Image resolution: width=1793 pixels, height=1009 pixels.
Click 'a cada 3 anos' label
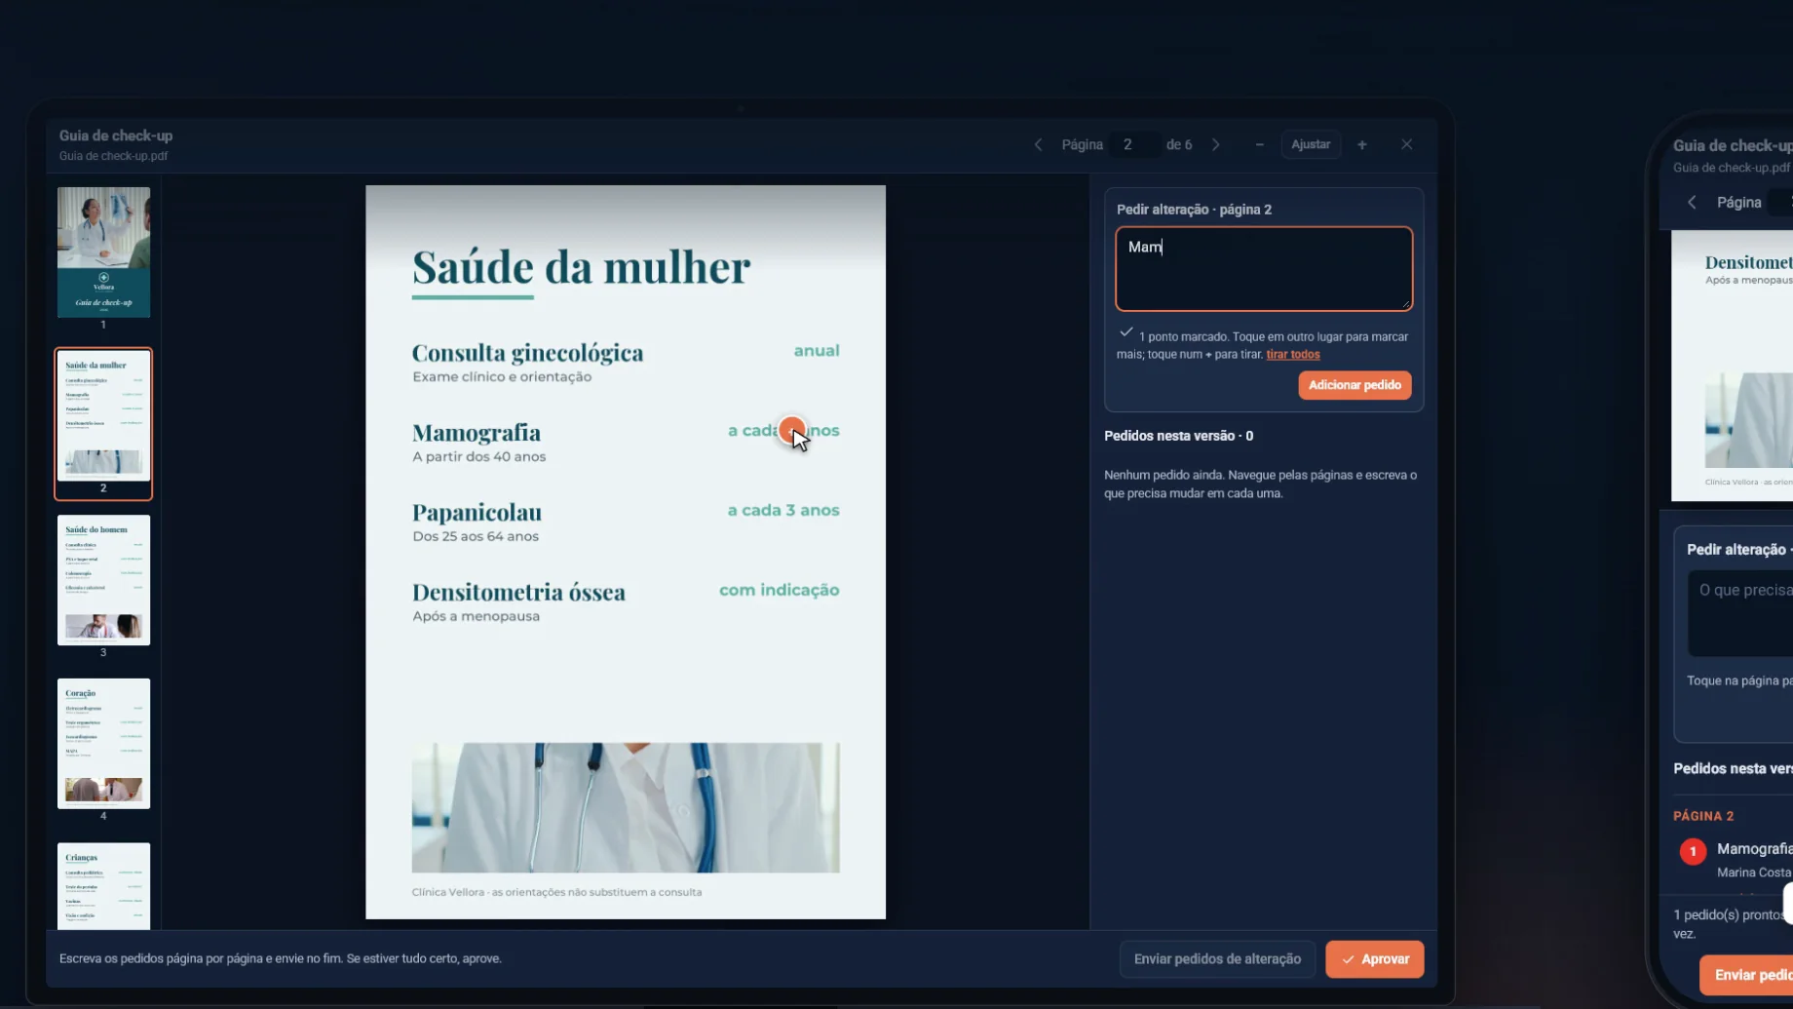click(783, 510)
